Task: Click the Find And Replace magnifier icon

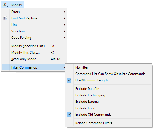Action: 5,18
